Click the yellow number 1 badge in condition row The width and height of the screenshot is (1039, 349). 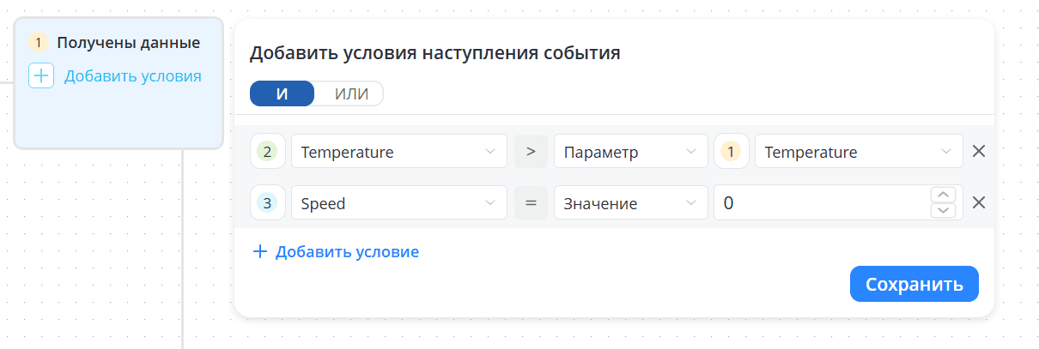pos(732,152)
